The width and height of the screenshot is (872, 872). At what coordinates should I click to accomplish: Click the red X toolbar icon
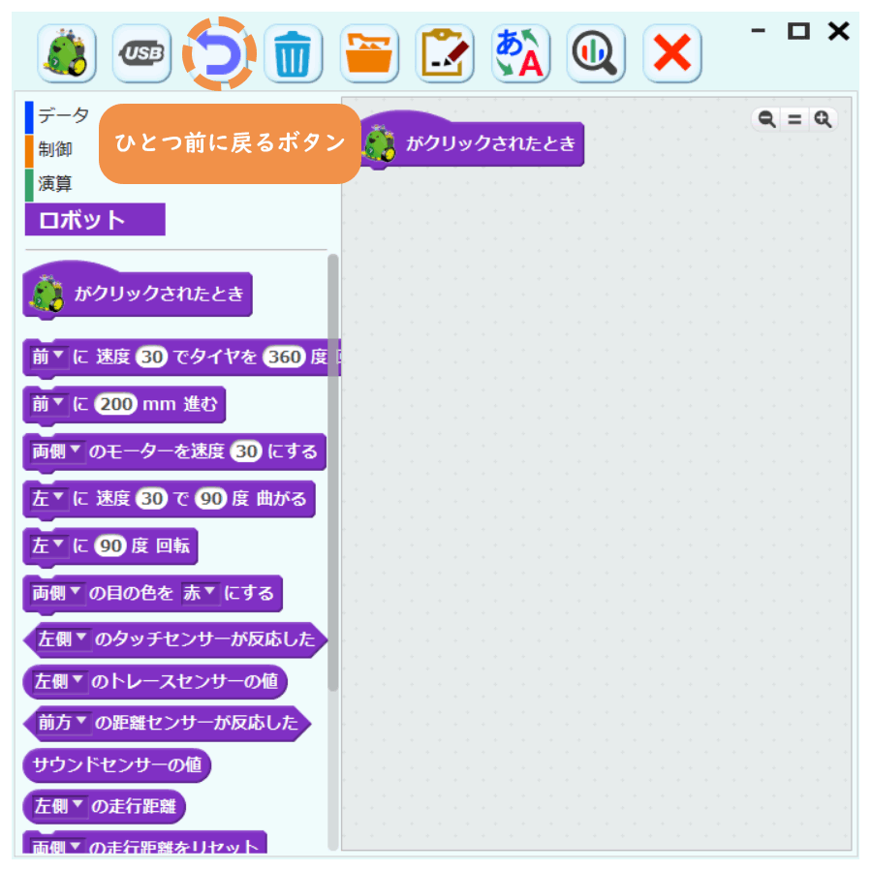[672, 53]
